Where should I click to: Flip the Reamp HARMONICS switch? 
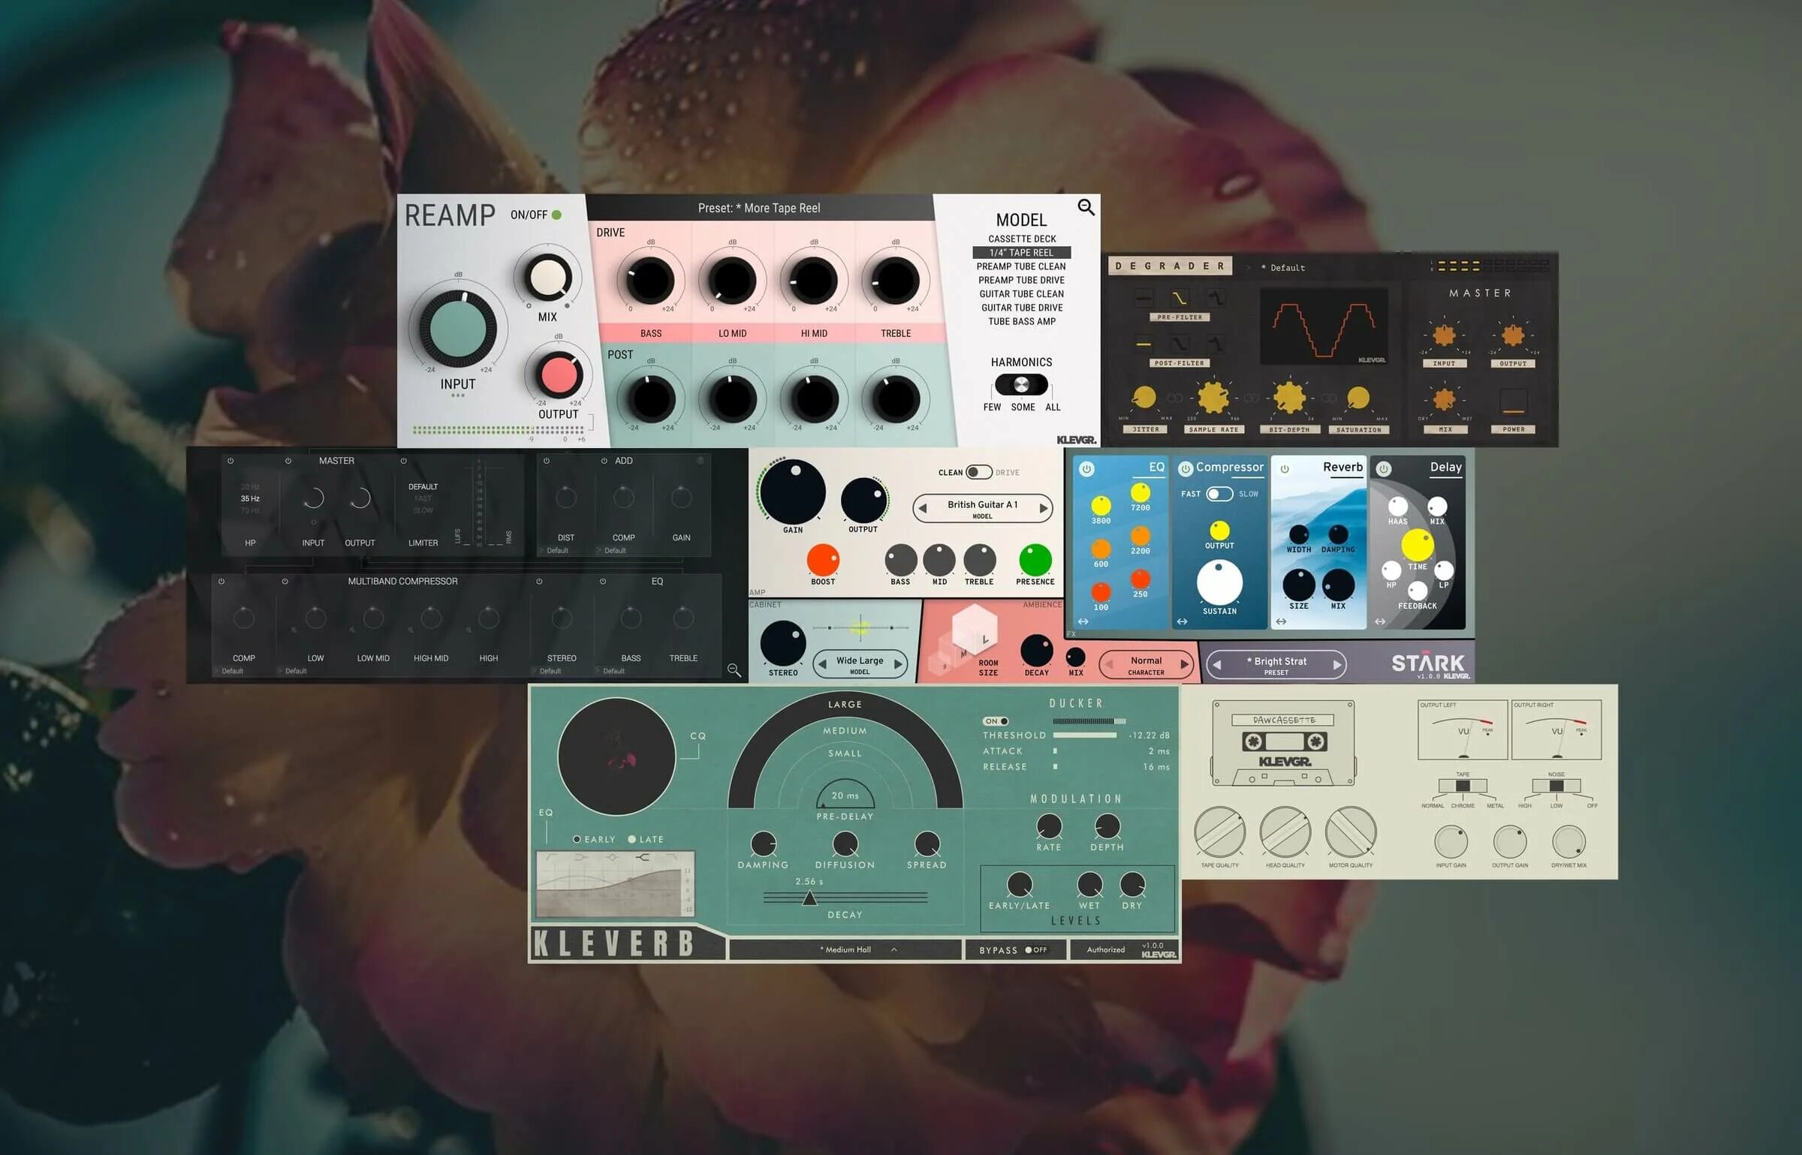pyautogui.click(x=1021, y=385)
